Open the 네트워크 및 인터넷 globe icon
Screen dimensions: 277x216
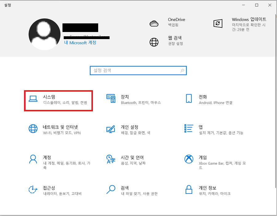(33, 129)
